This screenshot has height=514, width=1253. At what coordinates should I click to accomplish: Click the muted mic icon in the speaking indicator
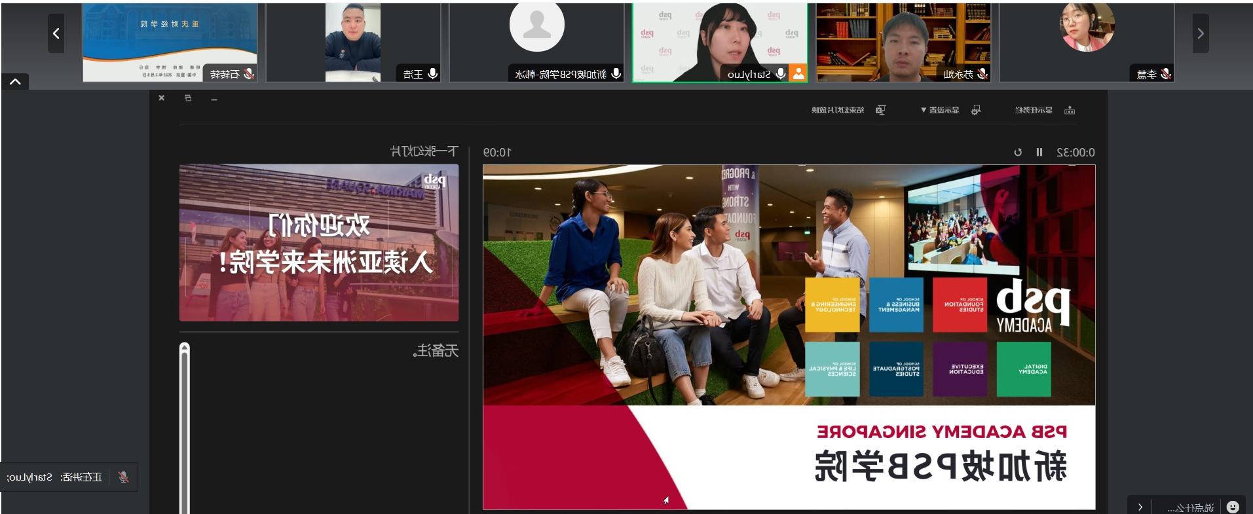pyautogui.click(x=123, y=477)
